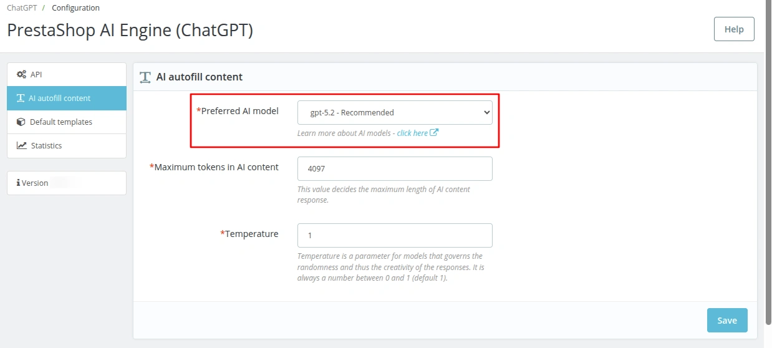This screenshot has height=348, width=772.
Task: Switch to Default templates tab
Action: tap(67, 122)
